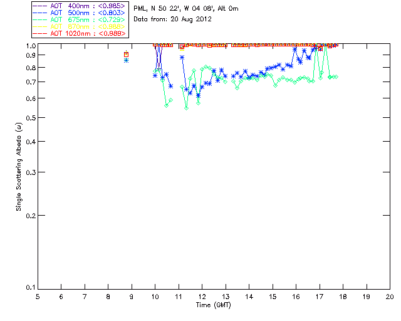Click the x-axis label 9
Image resolution: width=401 pixels, height=321 pixels.
[x=132, y=297]
